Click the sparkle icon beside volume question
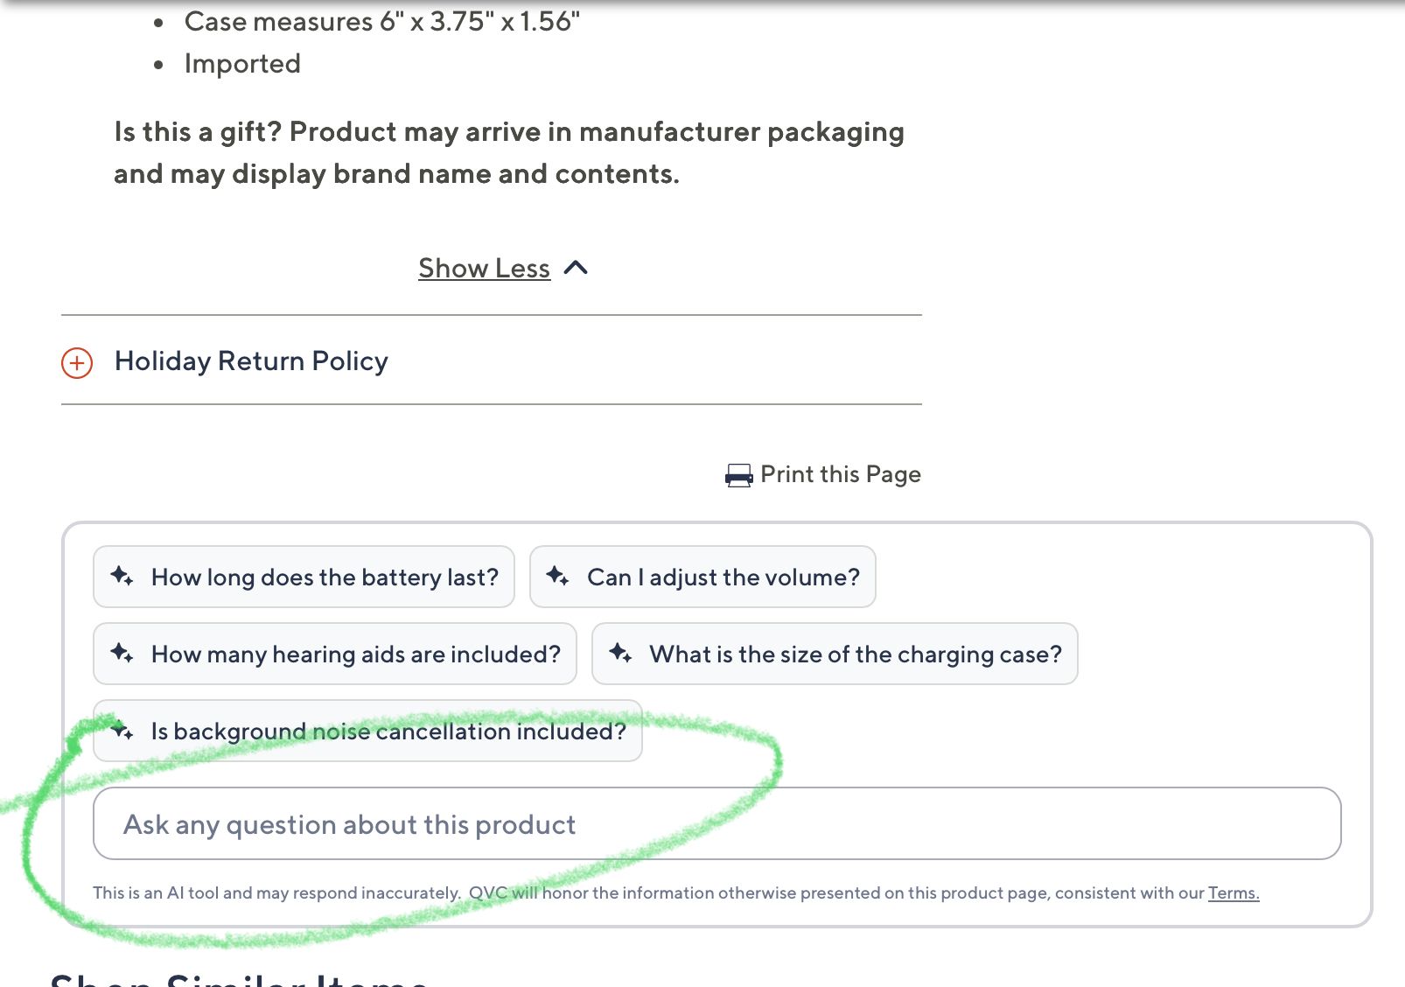 point(557,576)
